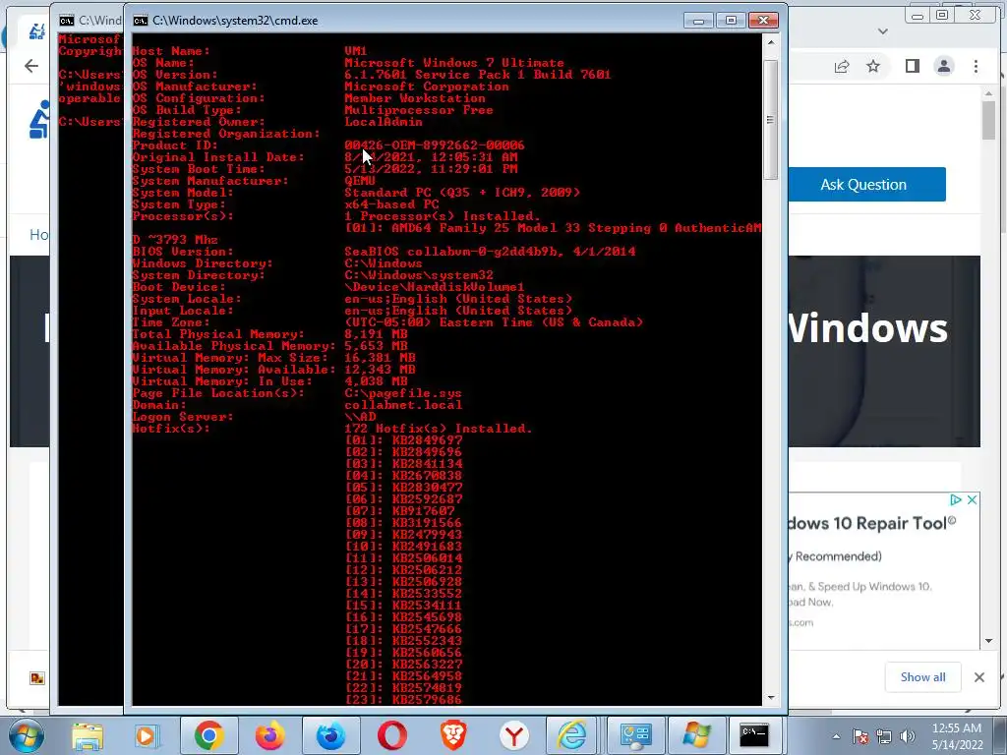The image size is (1007, 755).
Task: Launch Windows Media Player from taskbar
Action: pyautogui.click(x=147, y=735)
